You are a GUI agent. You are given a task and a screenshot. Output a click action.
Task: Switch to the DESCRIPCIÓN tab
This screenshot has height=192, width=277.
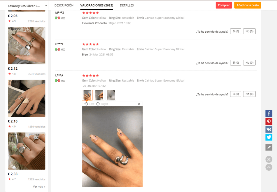(x=64, y=5)
